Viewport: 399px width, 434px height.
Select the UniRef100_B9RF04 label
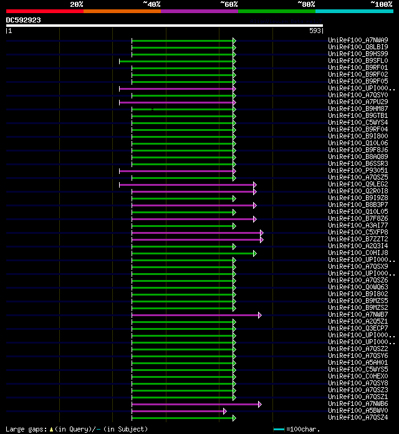(358, 129)
